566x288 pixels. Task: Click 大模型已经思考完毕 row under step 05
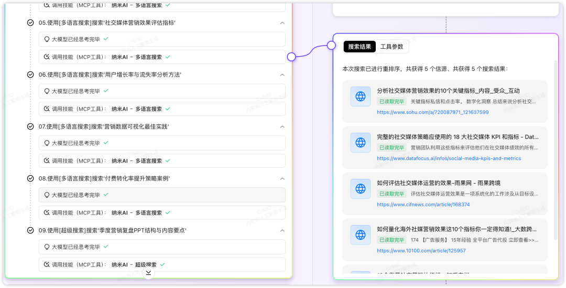click(162, 39)
